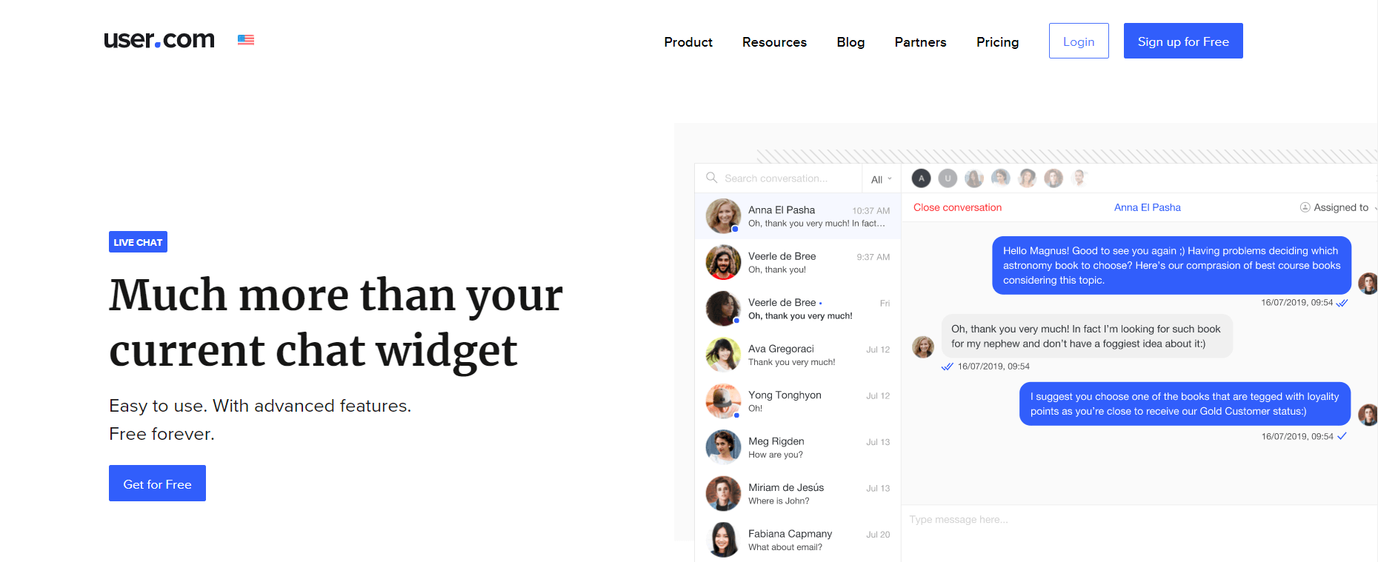Click Anna El Pasha's avatar in list
This screenshot has height=562, width=1378.
[723, 216]
